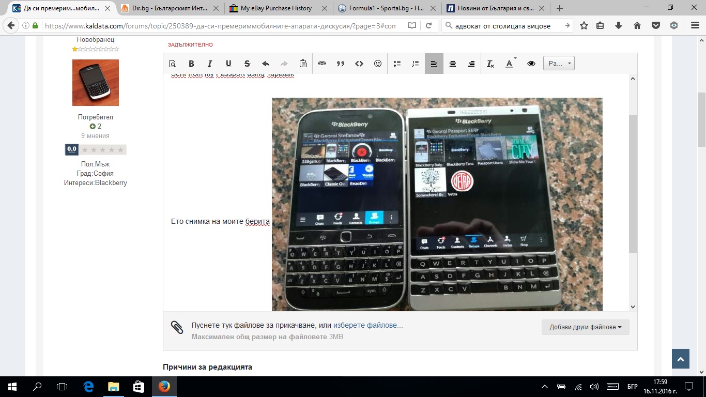Image resolution: width=706 pixels, height=397 pixels.
Task: Click the Pocket icon in Firefox toolbar
Action: pyautogui.click(x=655, y=26)
